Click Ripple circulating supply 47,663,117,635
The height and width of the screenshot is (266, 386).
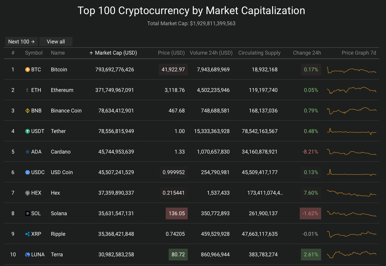pyautogui.click(x=260, y=234)
